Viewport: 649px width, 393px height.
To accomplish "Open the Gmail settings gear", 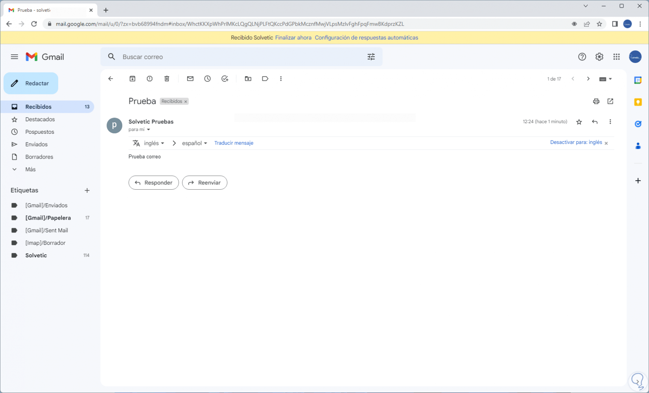I will pyautogui.click(x=599, y=57).
